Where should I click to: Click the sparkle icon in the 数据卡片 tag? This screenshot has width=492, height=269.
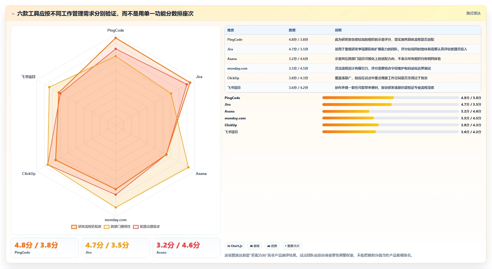coord(286,246)
